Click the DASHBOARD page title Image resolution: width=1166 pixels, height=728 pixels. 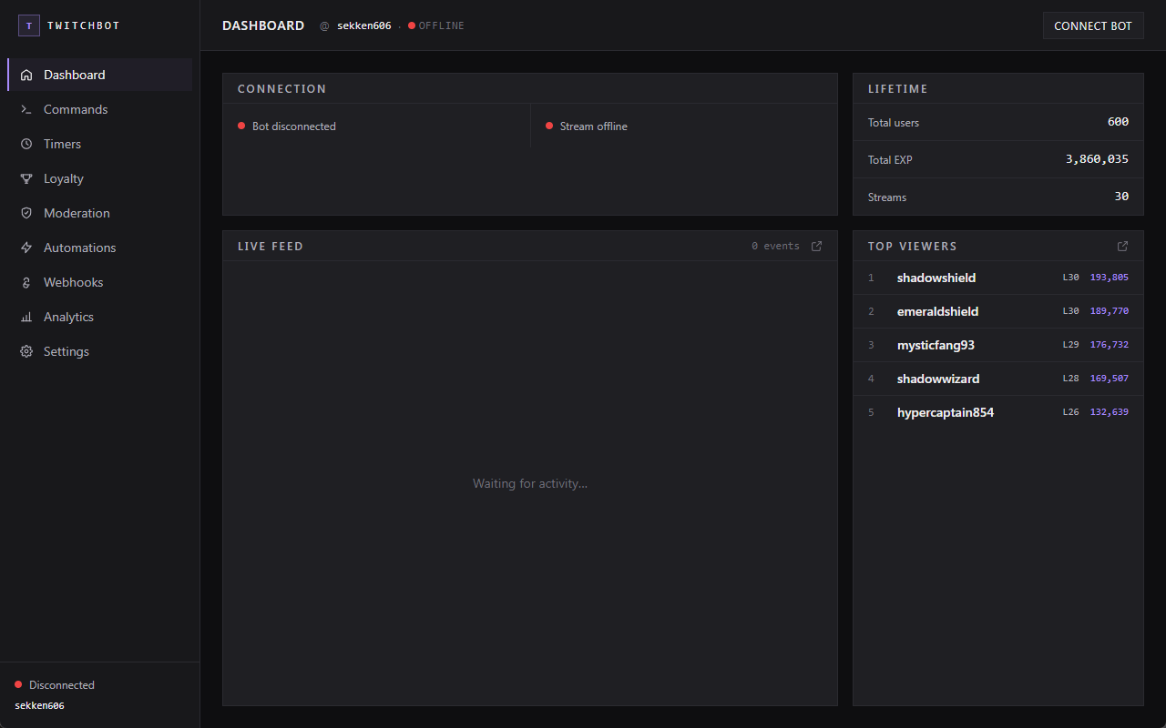[x=263, y=25]
